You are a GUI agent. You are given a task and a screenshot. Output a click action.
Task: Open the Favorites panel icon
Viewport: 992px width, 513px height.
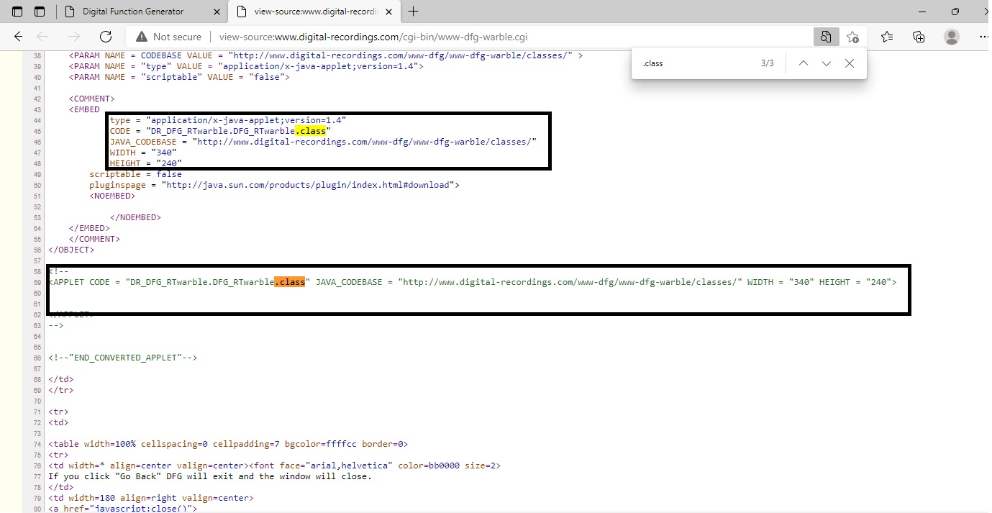[887, 36]
